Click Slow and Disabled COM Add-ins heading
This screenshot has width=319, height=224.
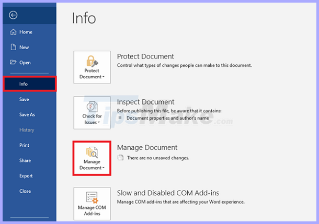(x=168, y=193)
